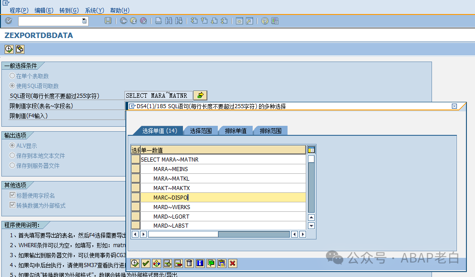
Task: Open 系统(Y) menu
Action: point(94,10)
